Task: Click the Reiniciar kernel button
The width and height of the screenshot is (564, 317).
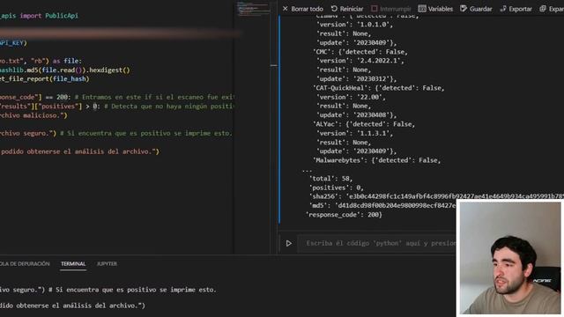Action: [x=347, y=9]
